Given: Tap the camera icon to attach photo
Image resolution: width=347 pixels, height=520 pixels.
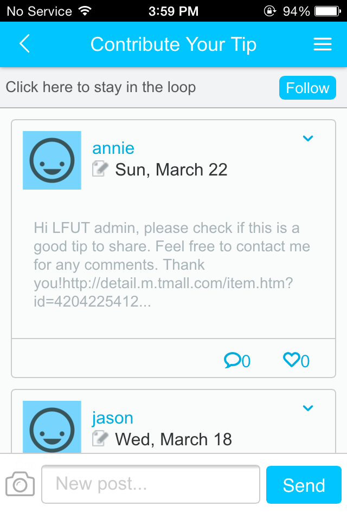Looking at the screenshot, I should [20, 484].
